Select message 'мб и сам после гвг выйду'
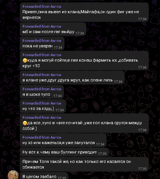Viewport: 160px width, 179px height. [x=53, y=29]
